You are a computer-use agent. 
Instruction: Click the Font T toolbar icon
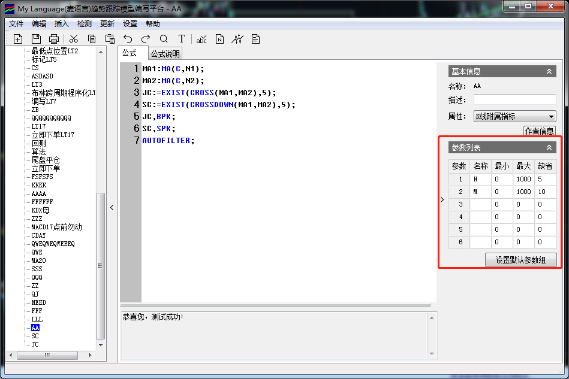tap(182, 39)
